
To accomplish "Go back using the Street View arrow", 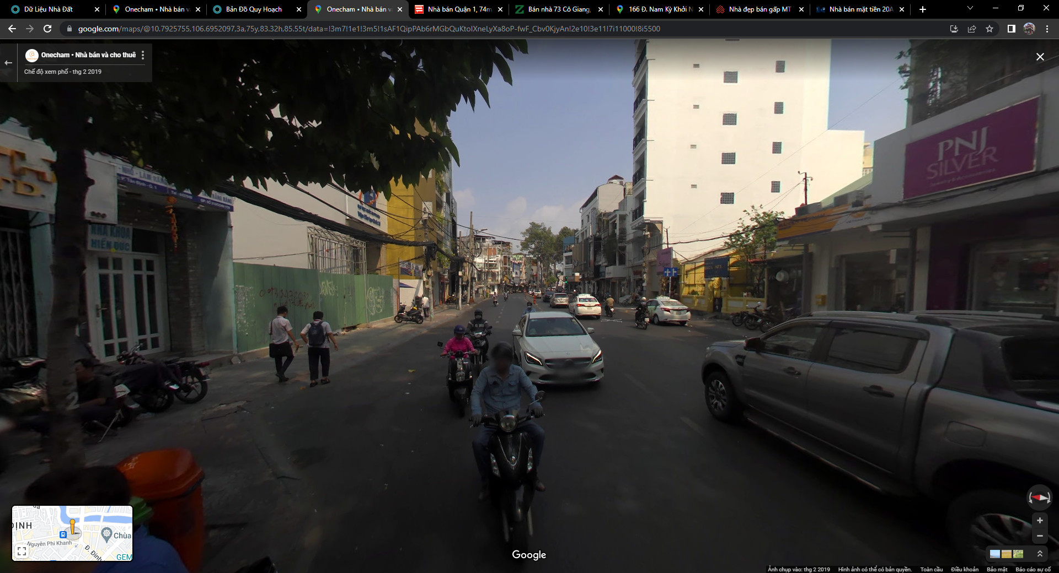I will point(8,63).
